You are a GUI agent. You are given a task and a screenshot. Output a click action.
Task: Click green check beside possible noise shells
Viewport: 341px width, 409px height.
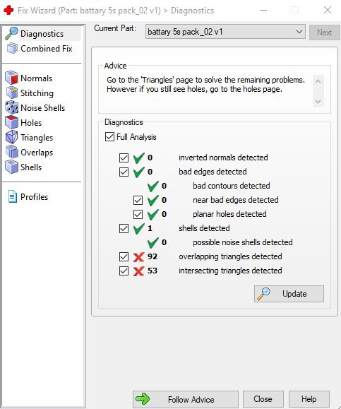[152, 242]
